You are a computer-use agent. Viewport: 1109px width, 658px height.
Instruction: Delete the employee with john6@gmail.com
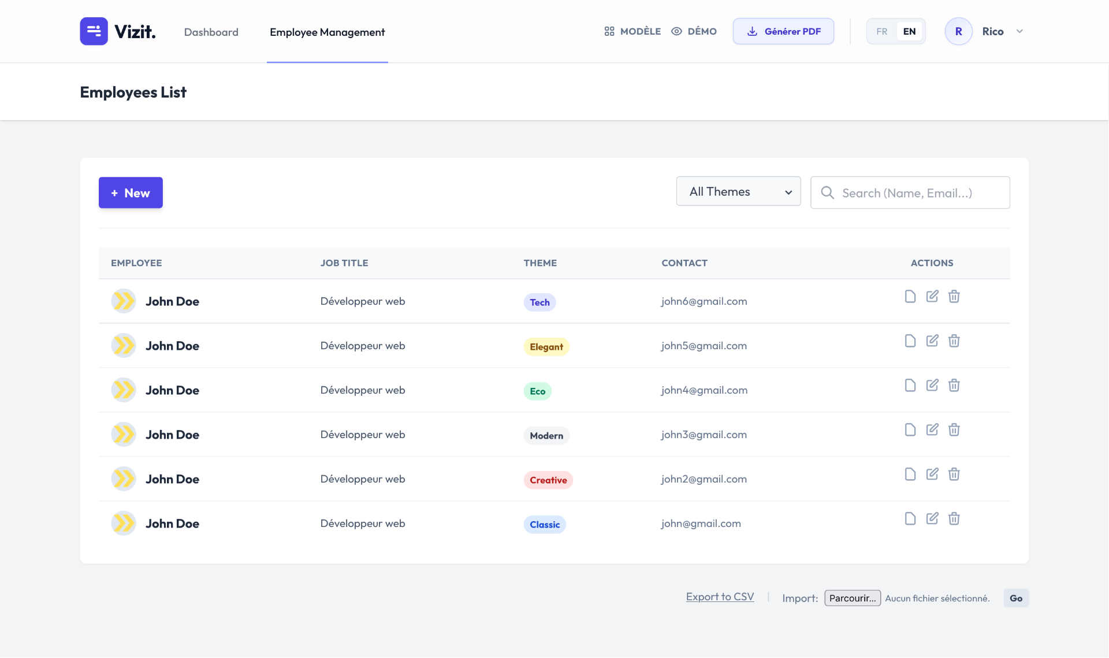(x=954, y=296)
